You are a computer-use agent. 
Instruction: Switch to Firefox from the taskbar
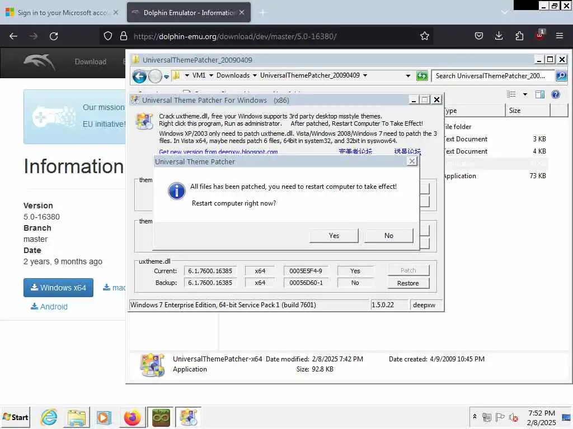[132, 417]
